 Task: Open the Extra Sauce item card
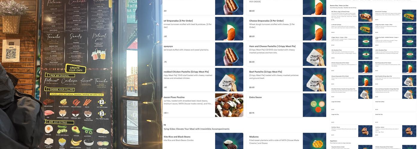tap(286, 105)
